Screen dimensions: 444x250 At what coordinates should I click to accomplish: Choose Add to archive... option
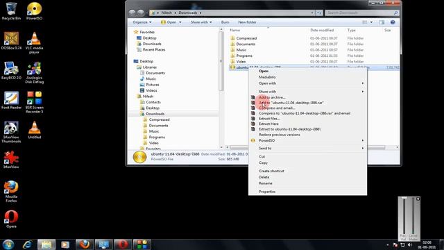(x=307, y=97)
